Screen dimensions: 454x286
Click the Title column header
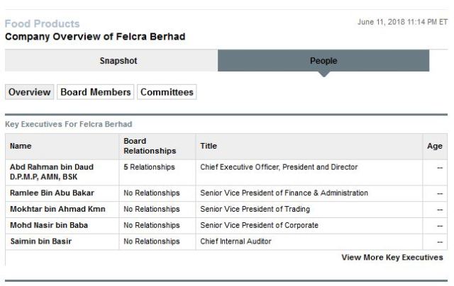point(209,147)
